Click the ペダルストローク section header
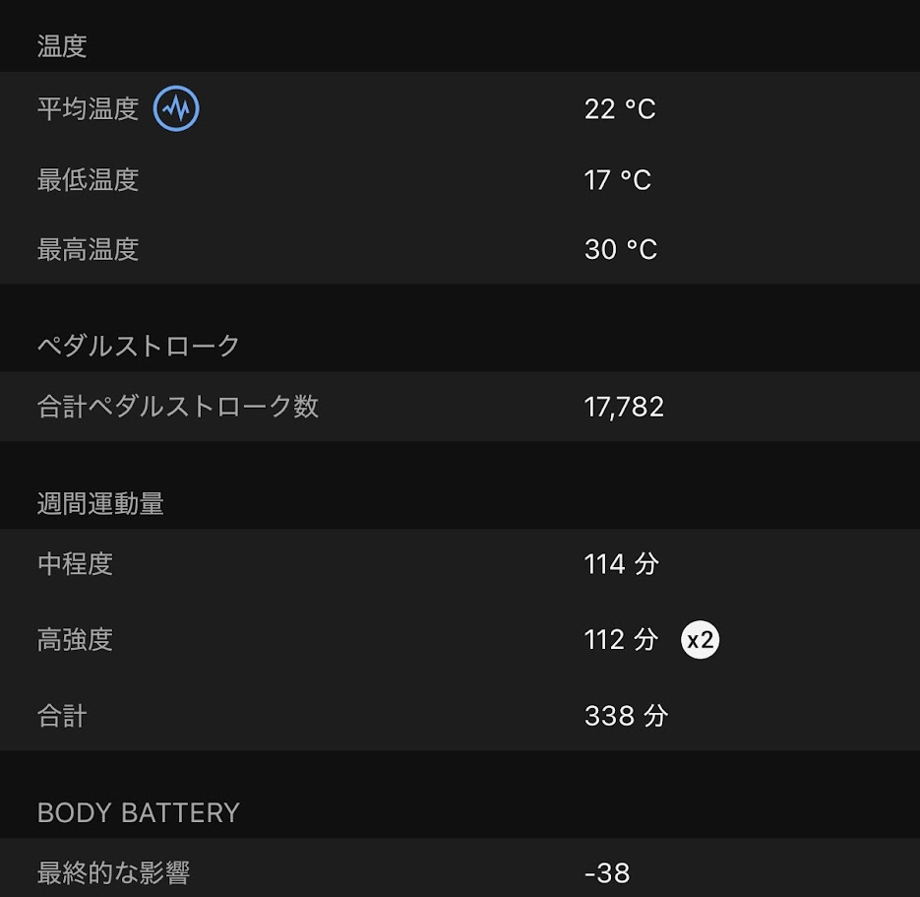Viewport: 920px width, 897px height. tap(139, 346)
